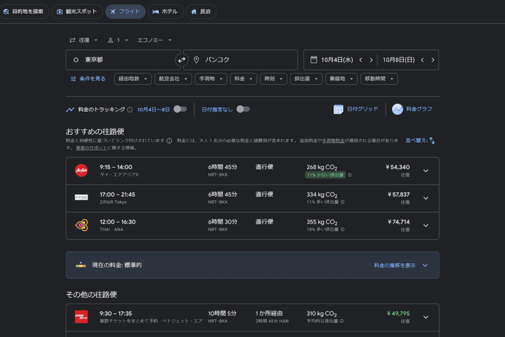This screenshot has width=505, height=337.
Task: Click the AirAsia airline logo
Action: [x=81, y=171]
